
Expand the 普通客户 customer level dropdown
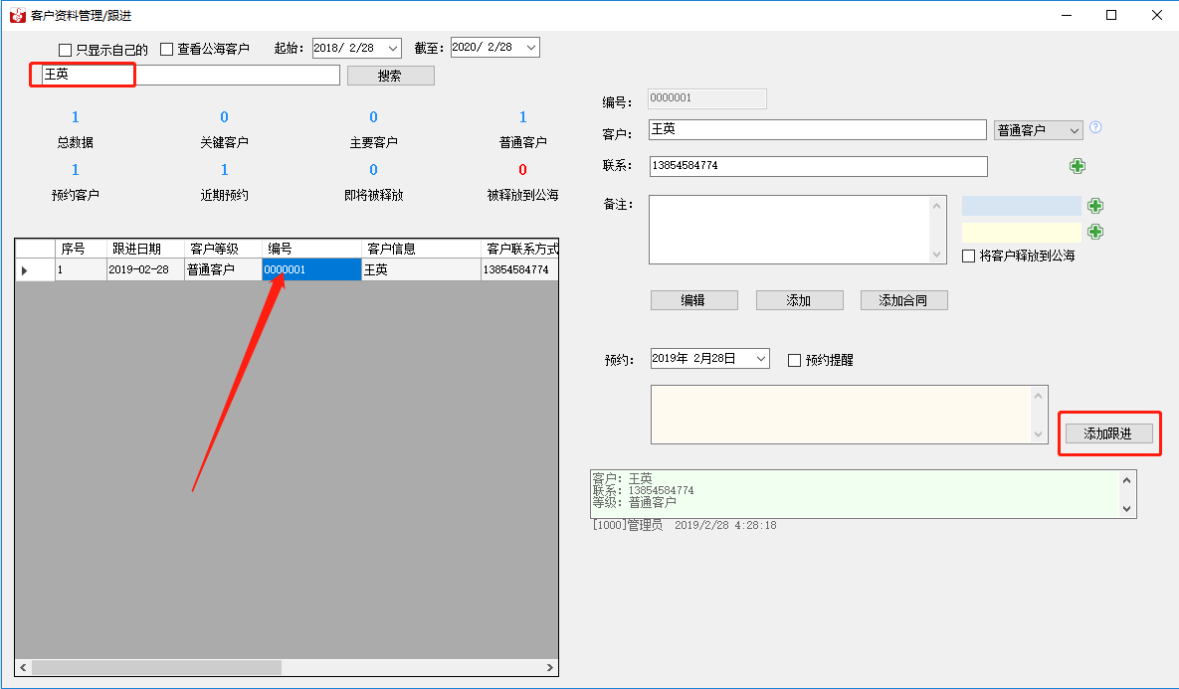(x=1073, y=130)
